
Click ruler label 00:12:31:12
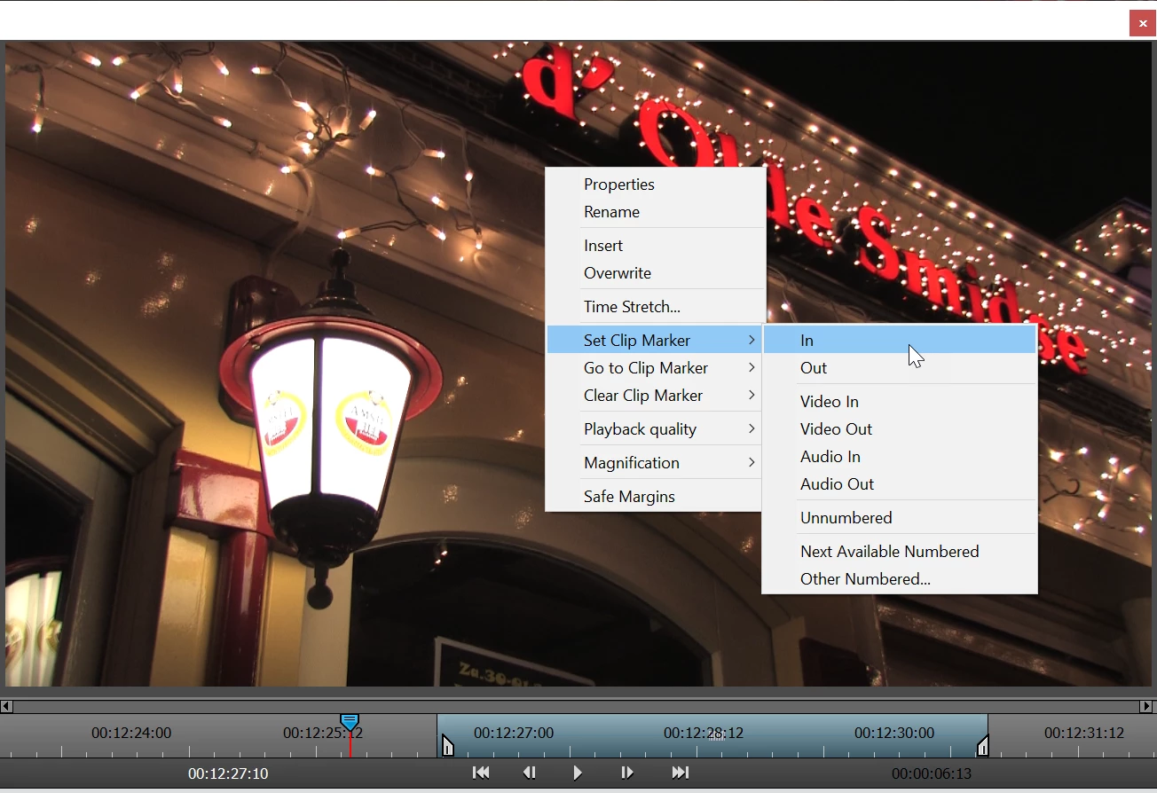[1084, 734]
